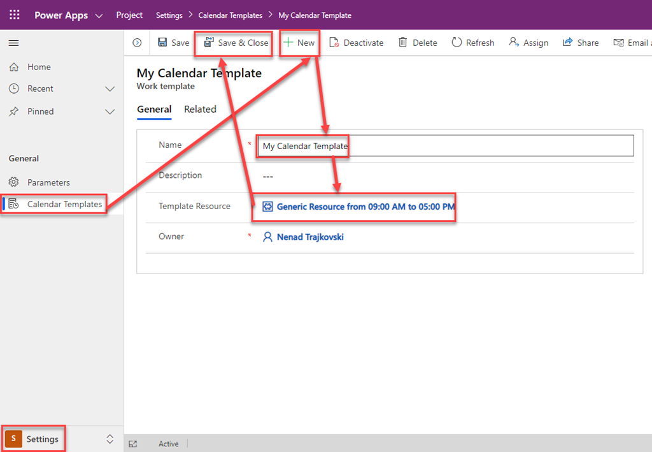
Task: Create a New record with plus icon
Action: (x=299, y=43)
